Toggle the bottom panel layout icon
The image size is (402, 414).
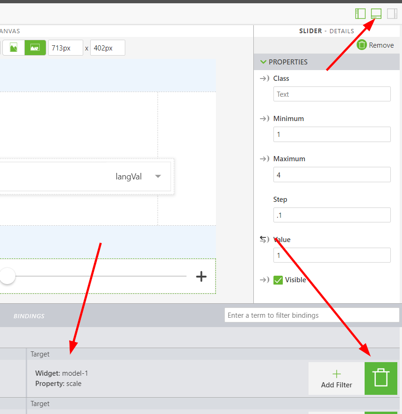click(376, 14)
